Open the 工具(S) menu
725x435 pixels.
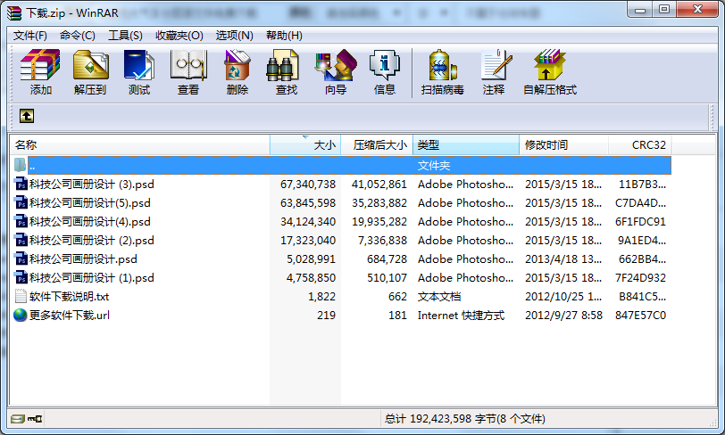coord(125,36)
